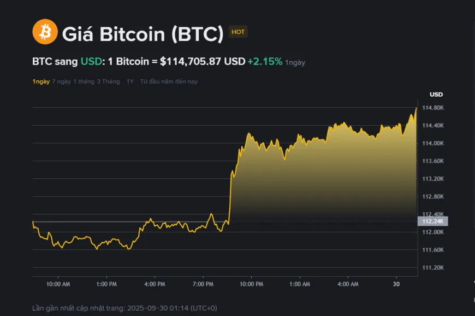The width and height of the screenshot is (475, 316).
Task: Select the highlighted 112.24K price marker
Action: (x=433, y=221)
